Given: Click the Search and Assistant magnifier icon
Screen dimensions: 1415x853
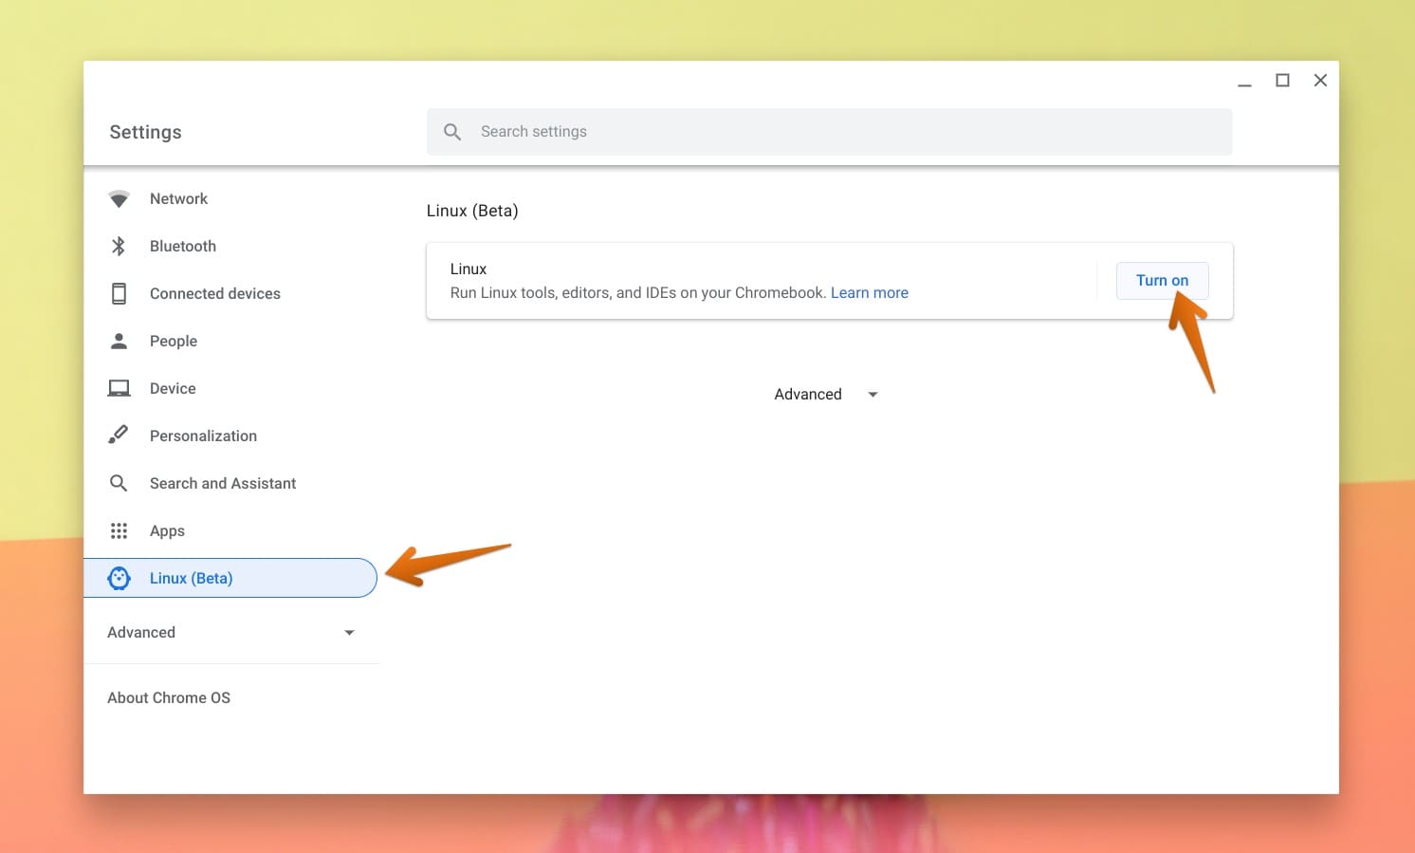Looking at the screenshot, I should pos(119,483).
